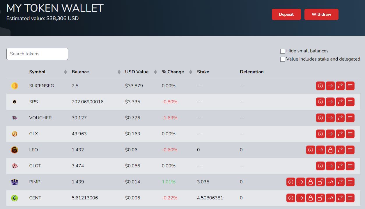Focus the Search tokens field
The image size is (365, 209).
click(x=37, y=54)
